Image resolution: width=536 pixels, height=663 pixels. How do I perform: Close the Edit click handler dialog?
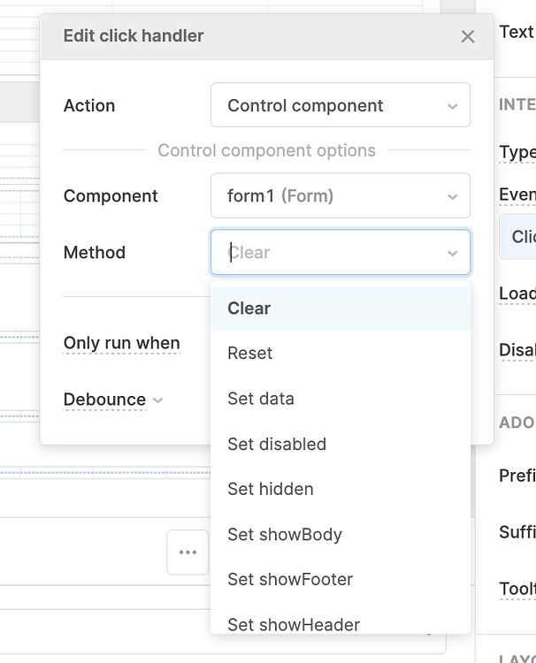tap(468, 36)
